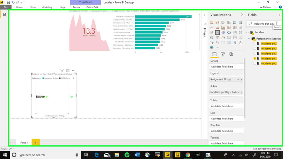
Task: Pick the Line chart visual
Action: pyautogui.click(x=211, y=27)
